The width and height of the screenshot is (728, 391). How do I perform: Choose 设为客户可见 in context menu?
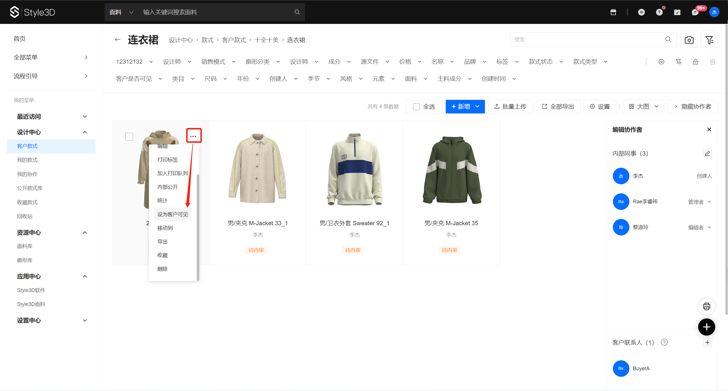[173, 214]
